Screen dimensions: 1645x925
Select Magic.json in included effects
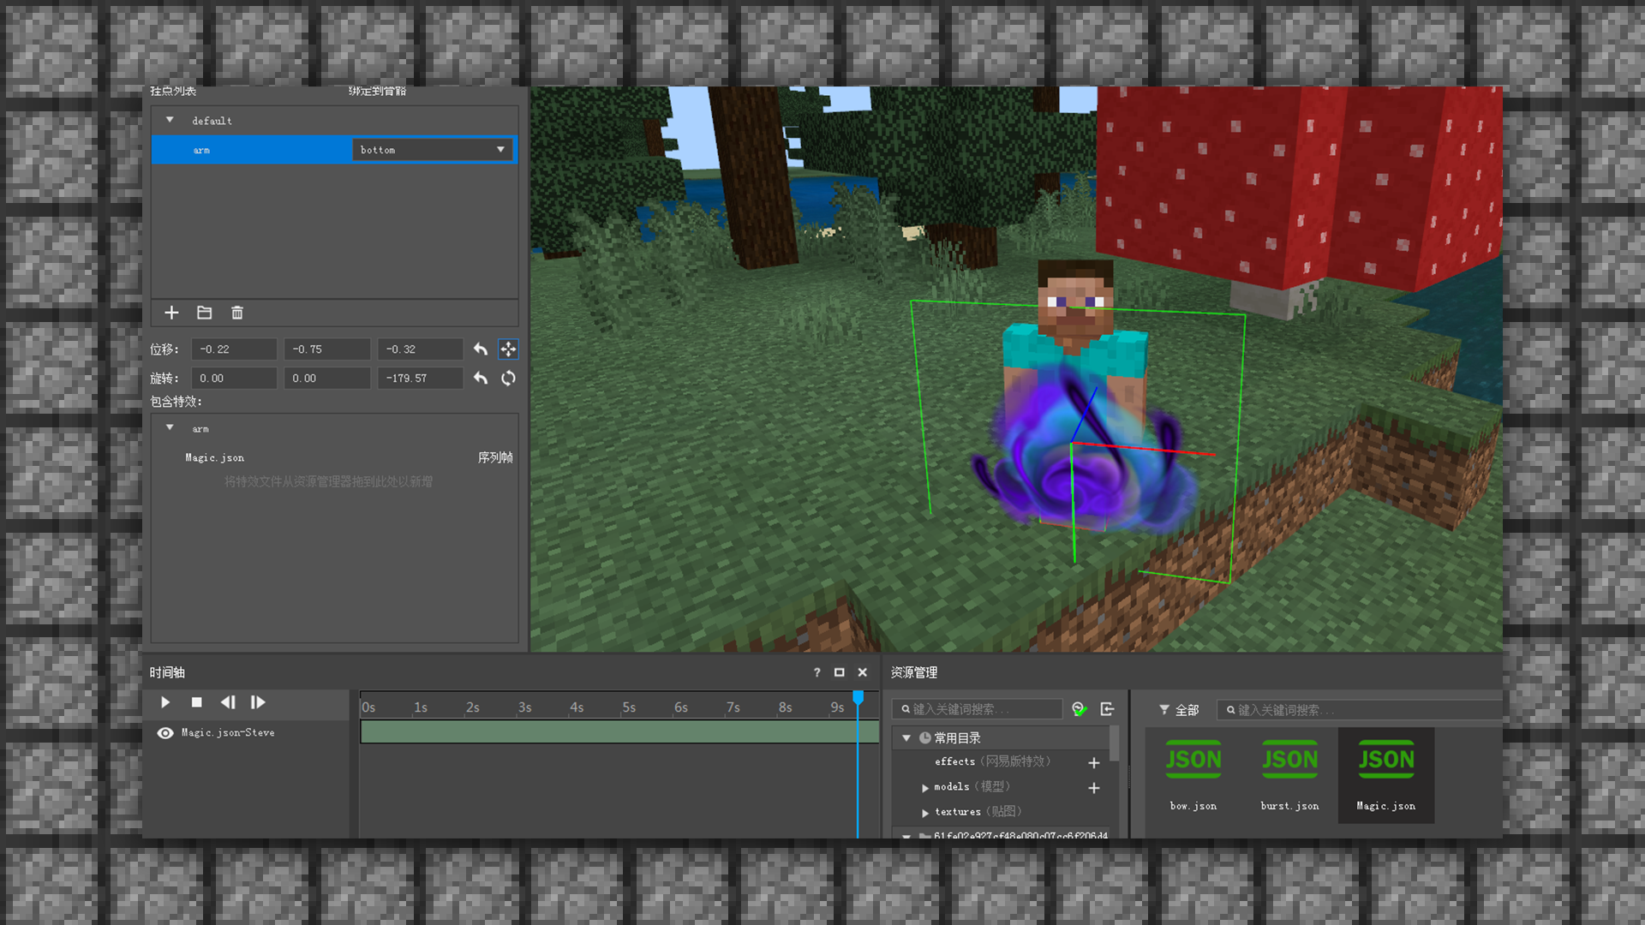tap(214, 458)
